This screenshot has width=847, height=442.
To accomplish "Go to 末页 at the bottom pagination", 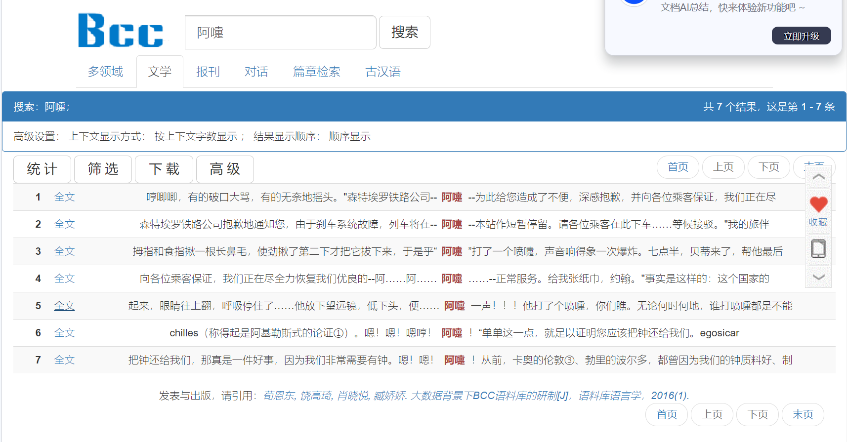I will point(803,414).
